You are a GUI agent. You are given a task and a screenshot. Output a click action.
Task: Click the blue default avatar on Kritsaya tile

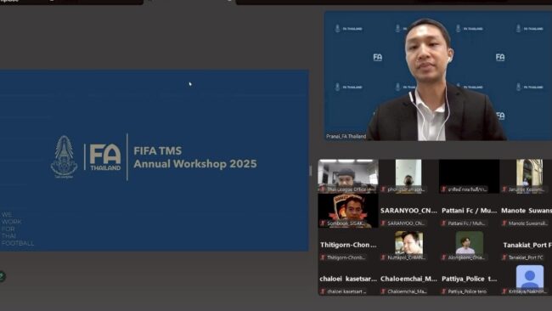(x=530, y=277)
